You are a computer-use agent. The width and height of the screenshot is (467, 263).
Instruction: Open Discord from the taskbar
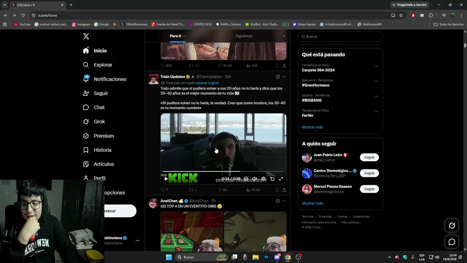pos(277,257)
